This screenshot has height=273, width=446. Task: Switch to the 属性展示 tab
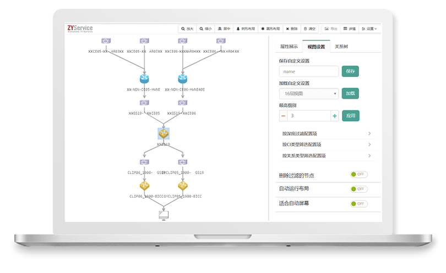click(289, 47)
